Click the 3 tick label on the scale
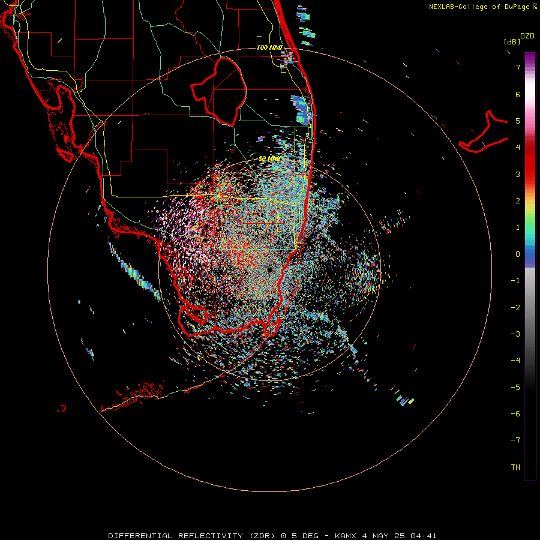 [518, 174]
